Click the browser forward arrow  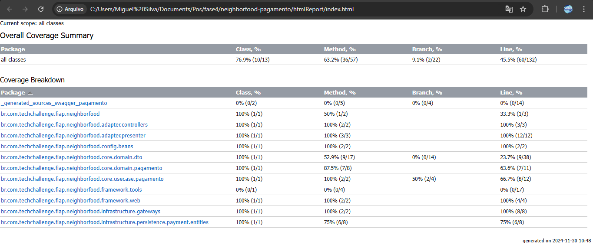coord(25,9)
